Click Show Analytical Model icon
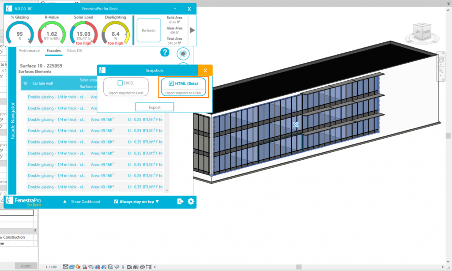 [x=136, y=267]
